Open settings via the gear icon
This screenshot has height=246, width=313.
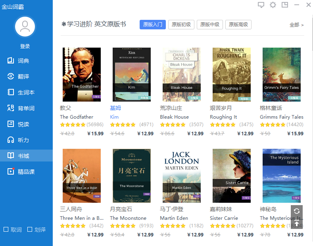[x=273, y=5]
